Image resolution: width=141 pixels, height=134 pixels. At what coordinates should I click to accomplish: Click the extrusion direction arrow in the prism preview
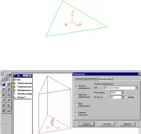(52, 122)
